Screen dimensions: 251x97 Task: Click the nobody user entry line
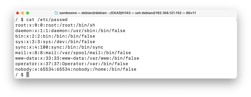click(x=76, y=69)
